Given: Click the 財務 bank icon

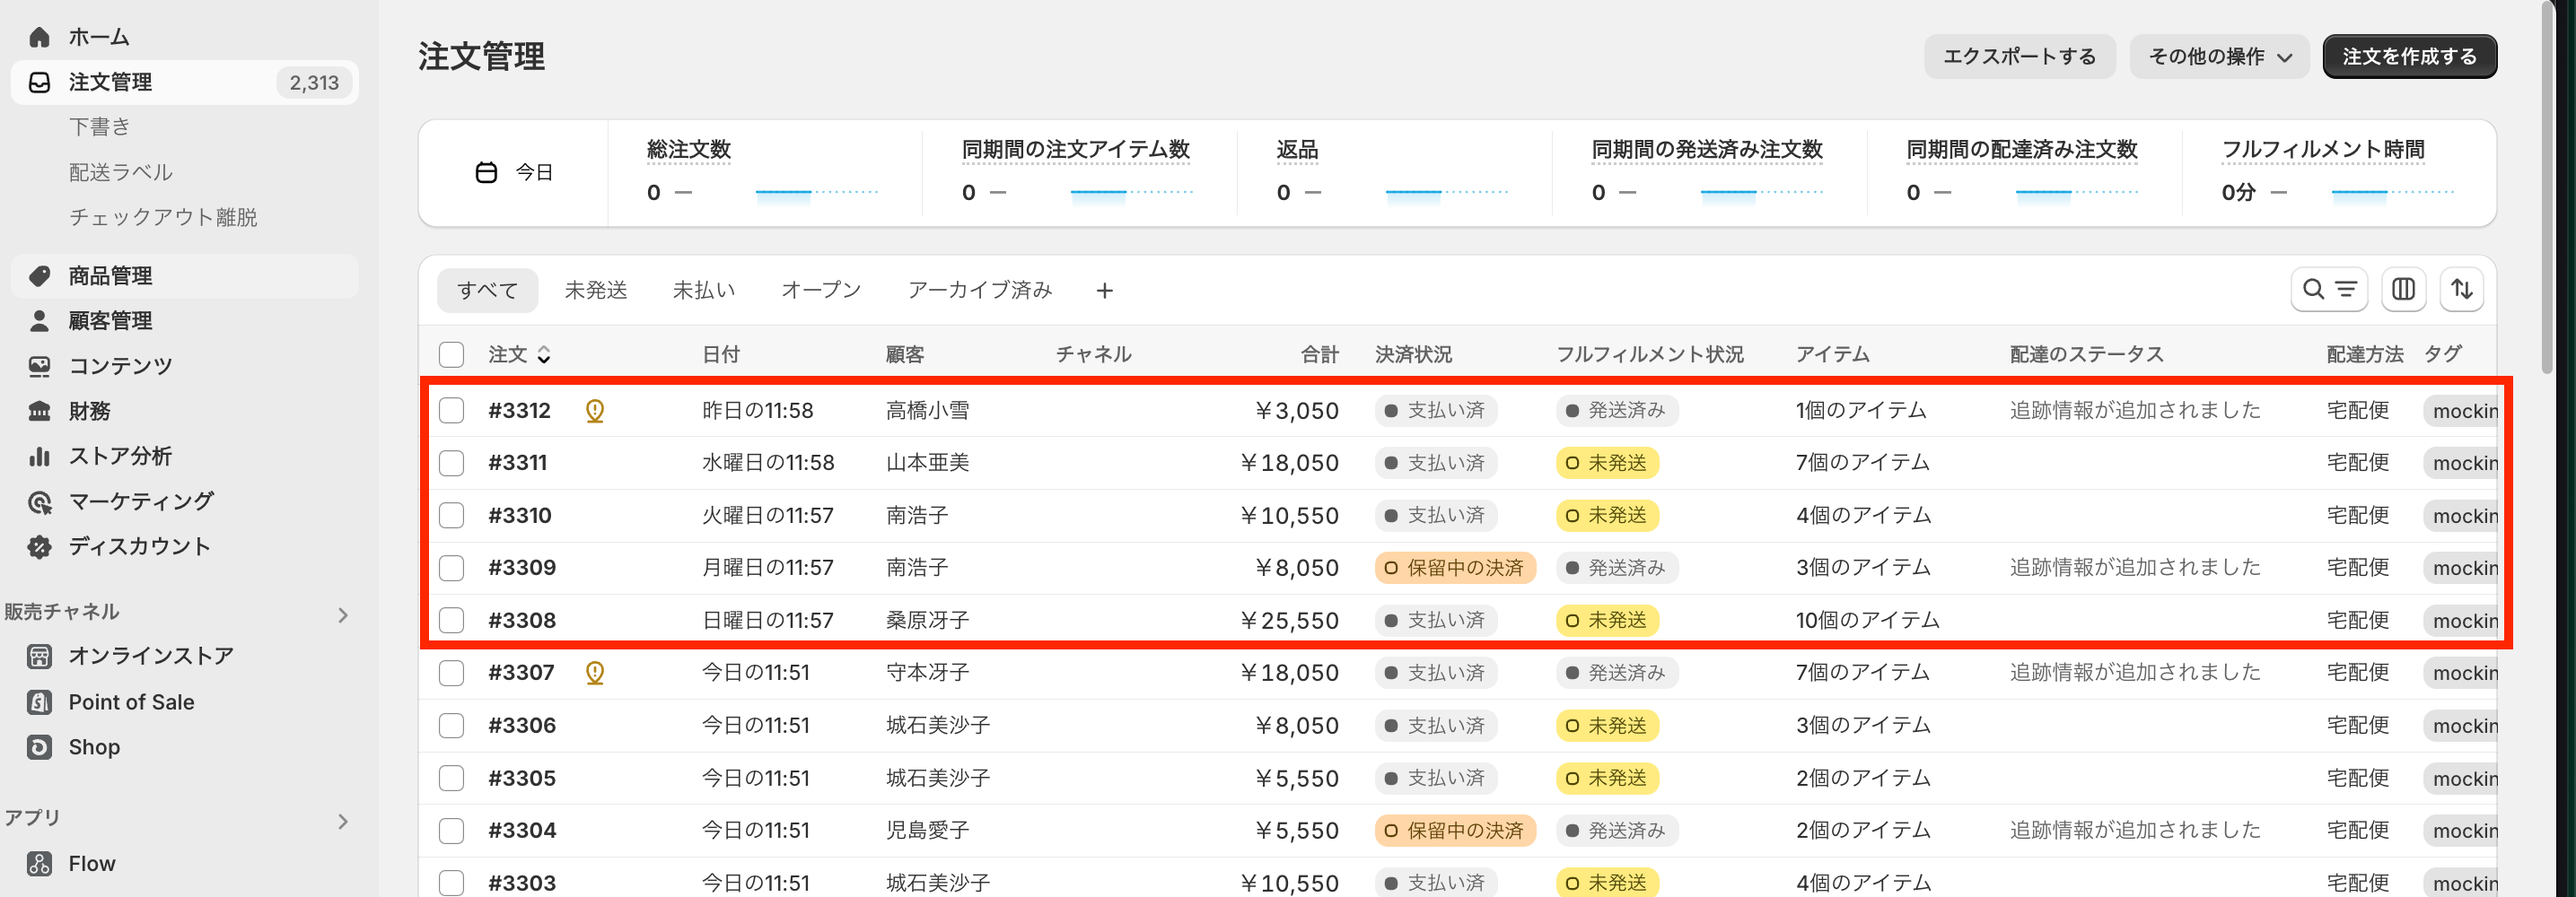Looking at the screenshot, I should click(x=39, y=411).
